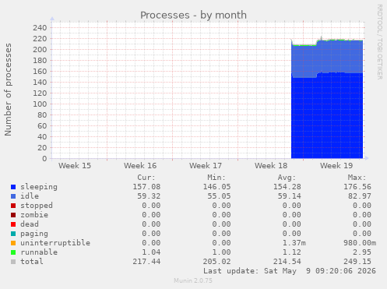Click the 'Number of processes' axis label
The width and height of the screenshot is (387, 289).
(8, 90)
